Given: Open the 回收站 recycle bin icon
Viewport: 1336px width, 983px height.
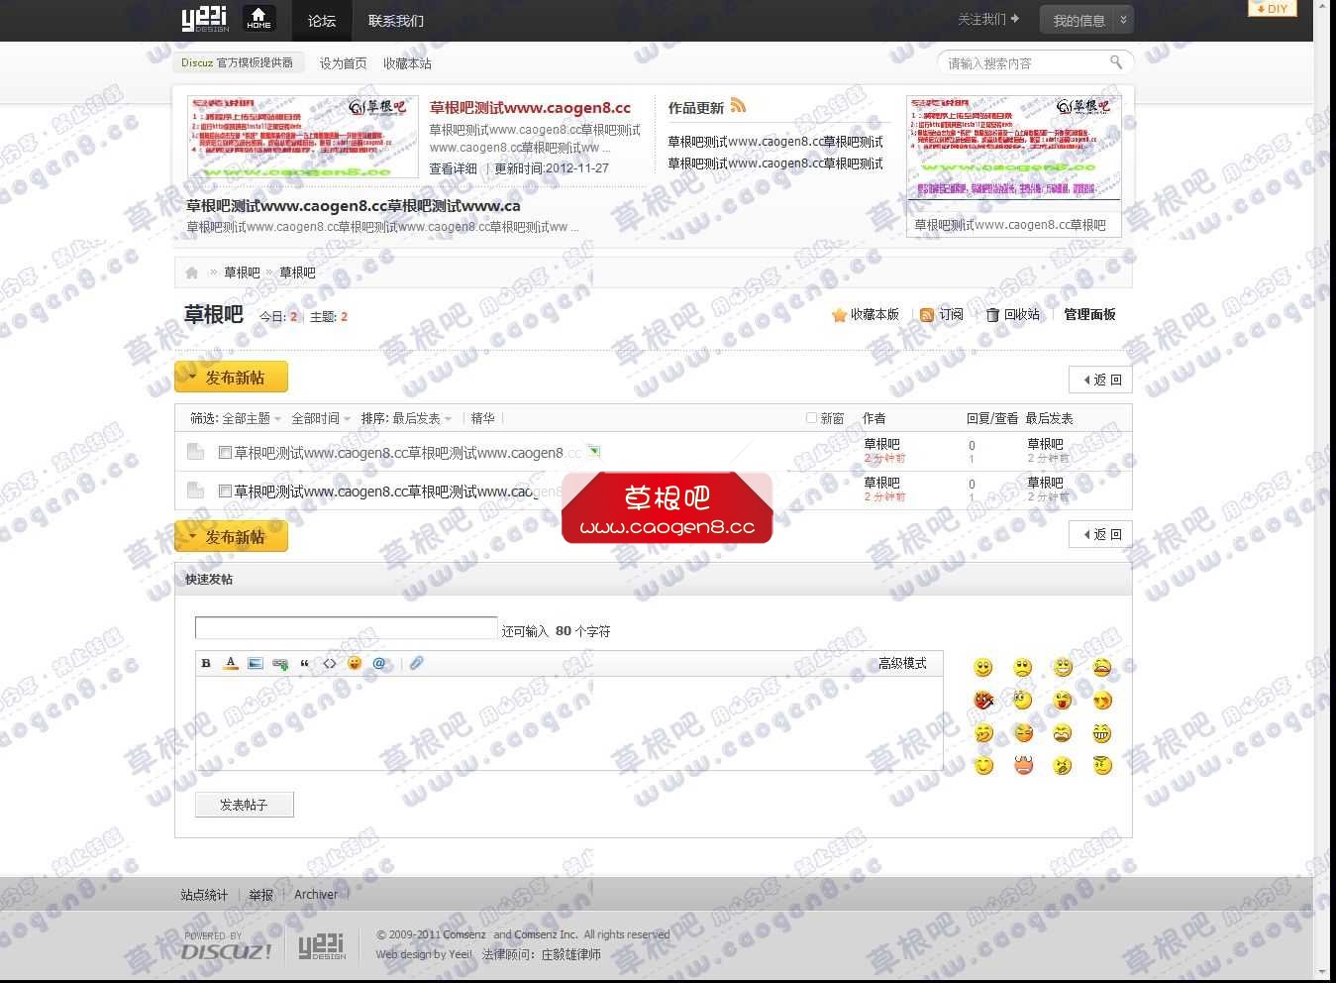Looking at the screenshot, I should [992, 314].
